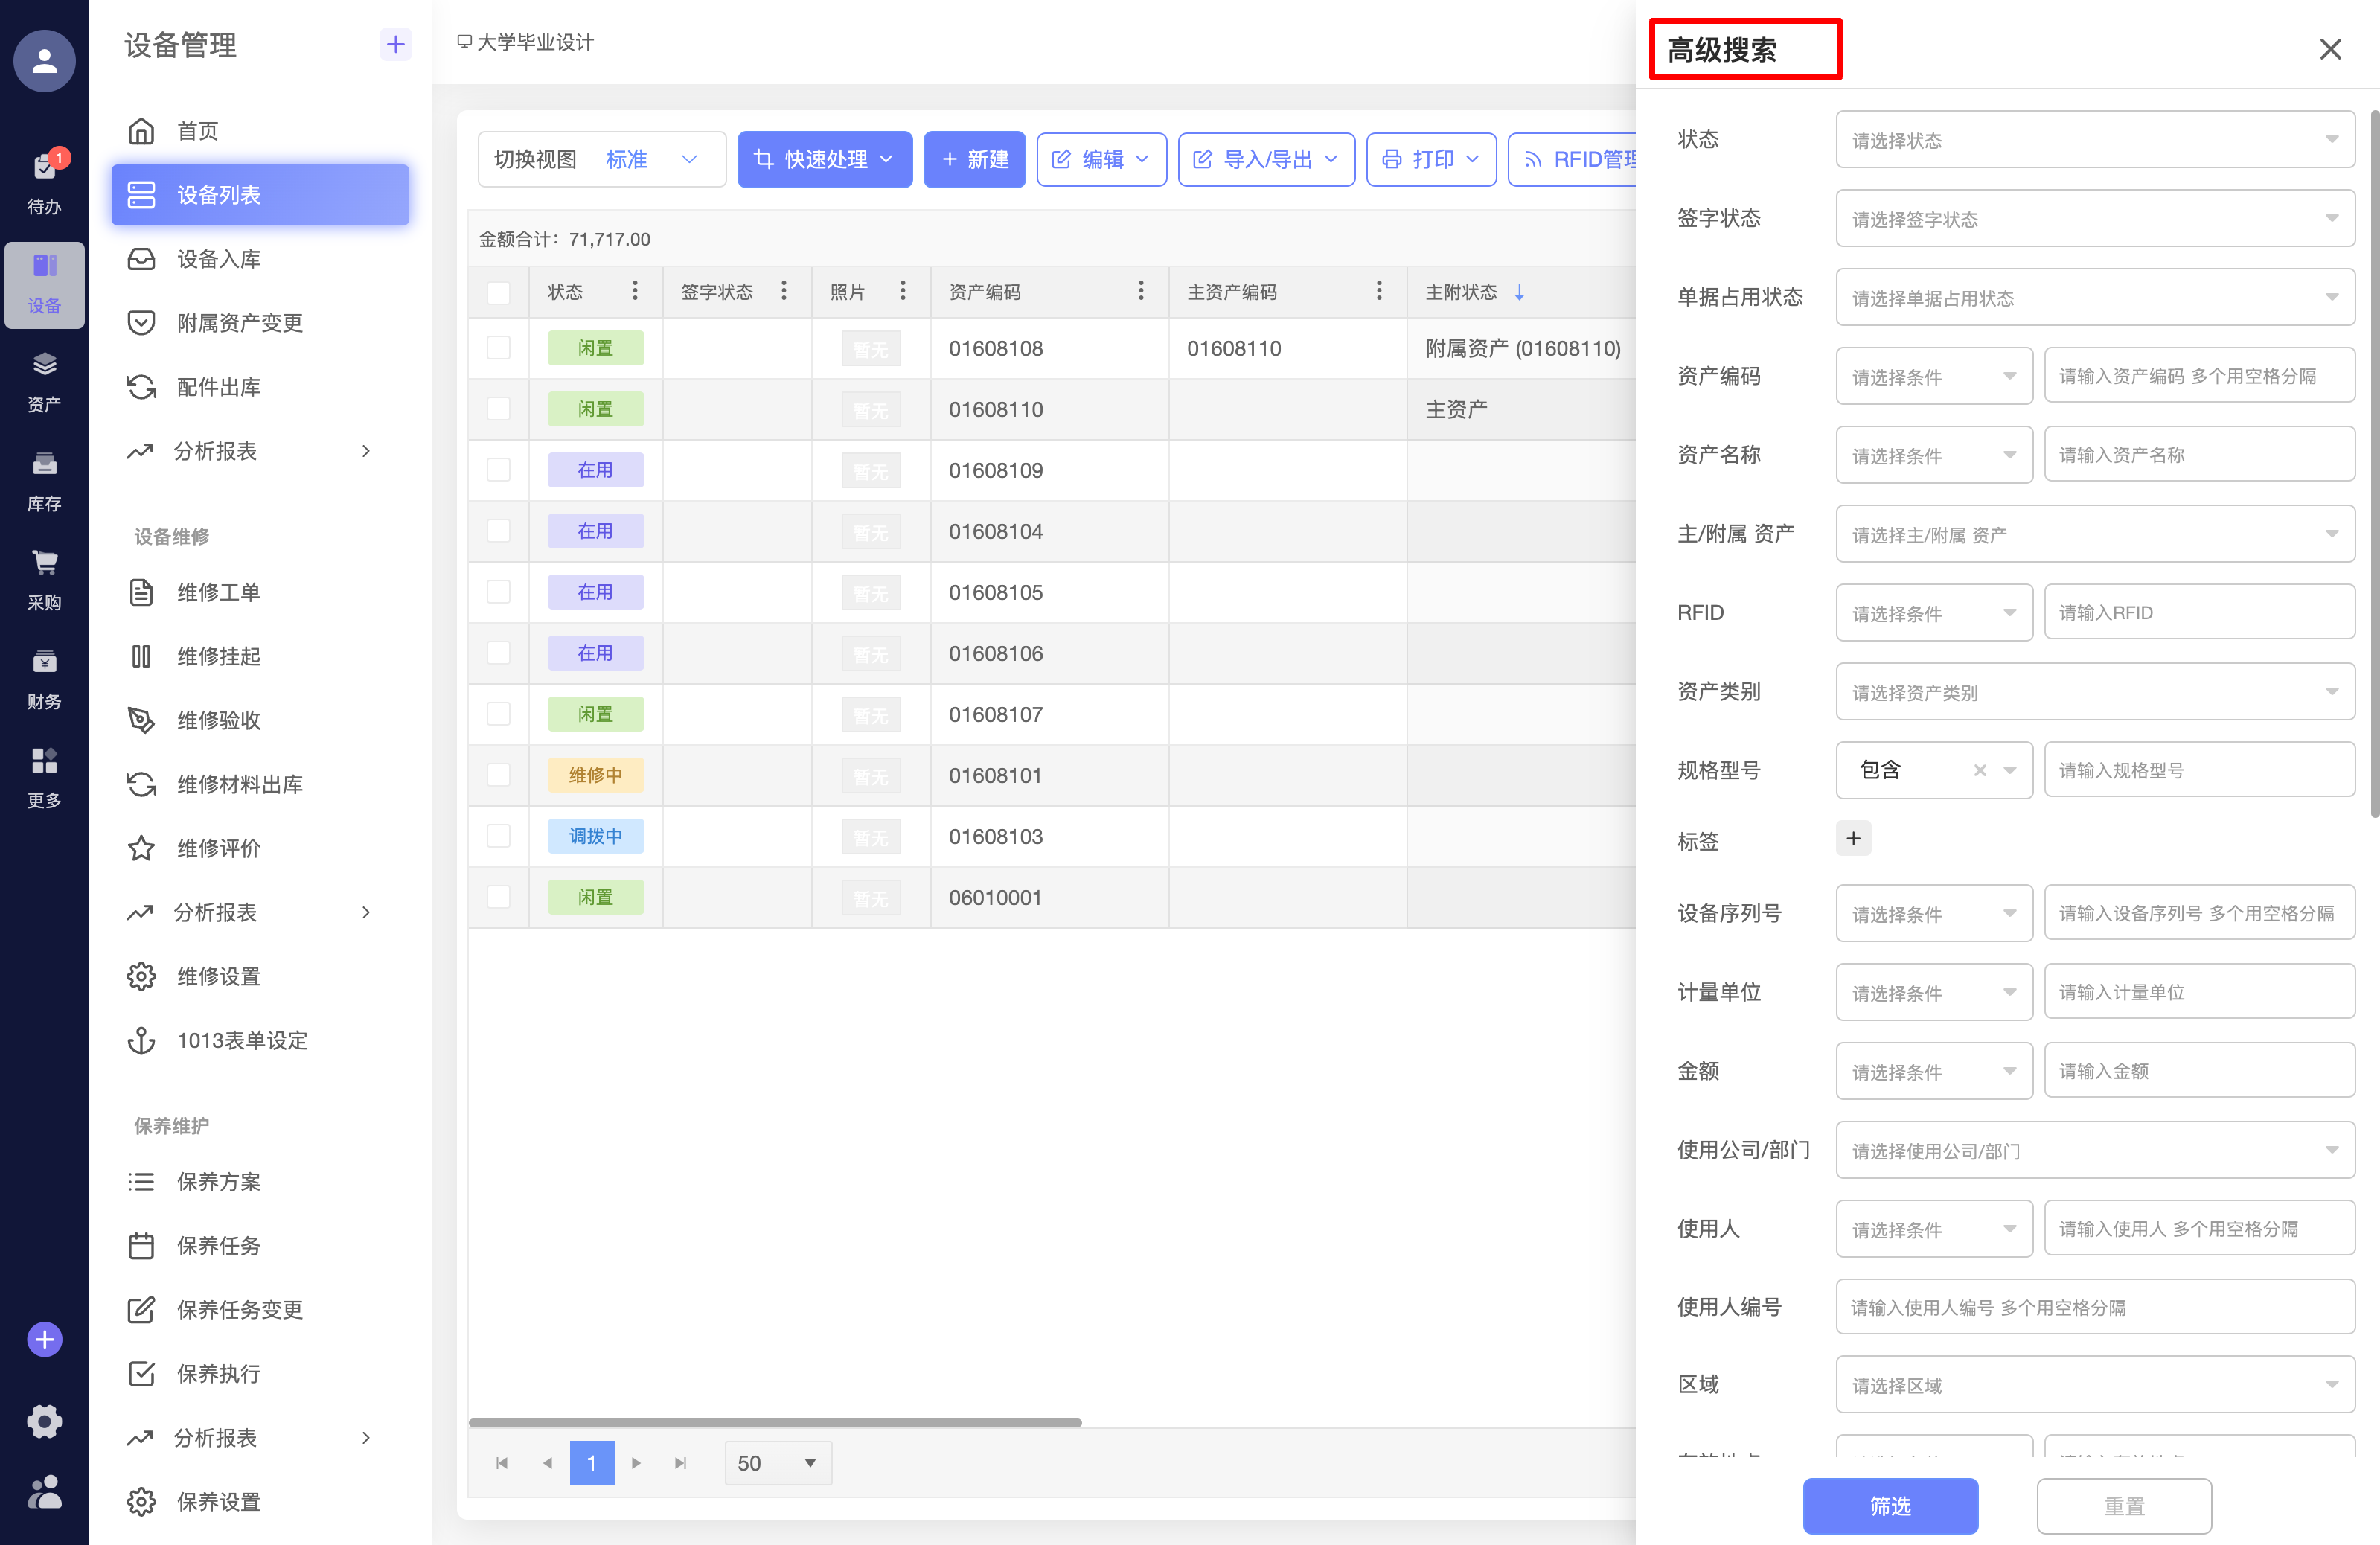The height and width of the screenshot is (1545, 2380).
Task: Add a tag with the 标签 plus icon
Action: (x=1852, y=839)
